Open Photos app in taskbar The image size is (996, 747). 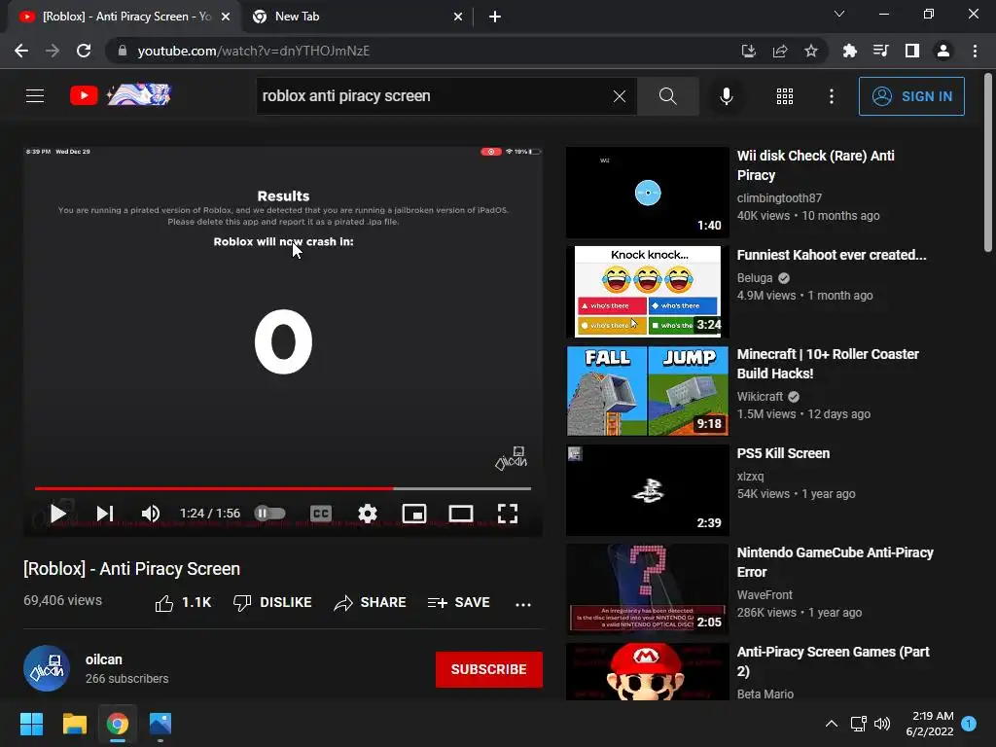pyautogui.click(x=160, y=724)
